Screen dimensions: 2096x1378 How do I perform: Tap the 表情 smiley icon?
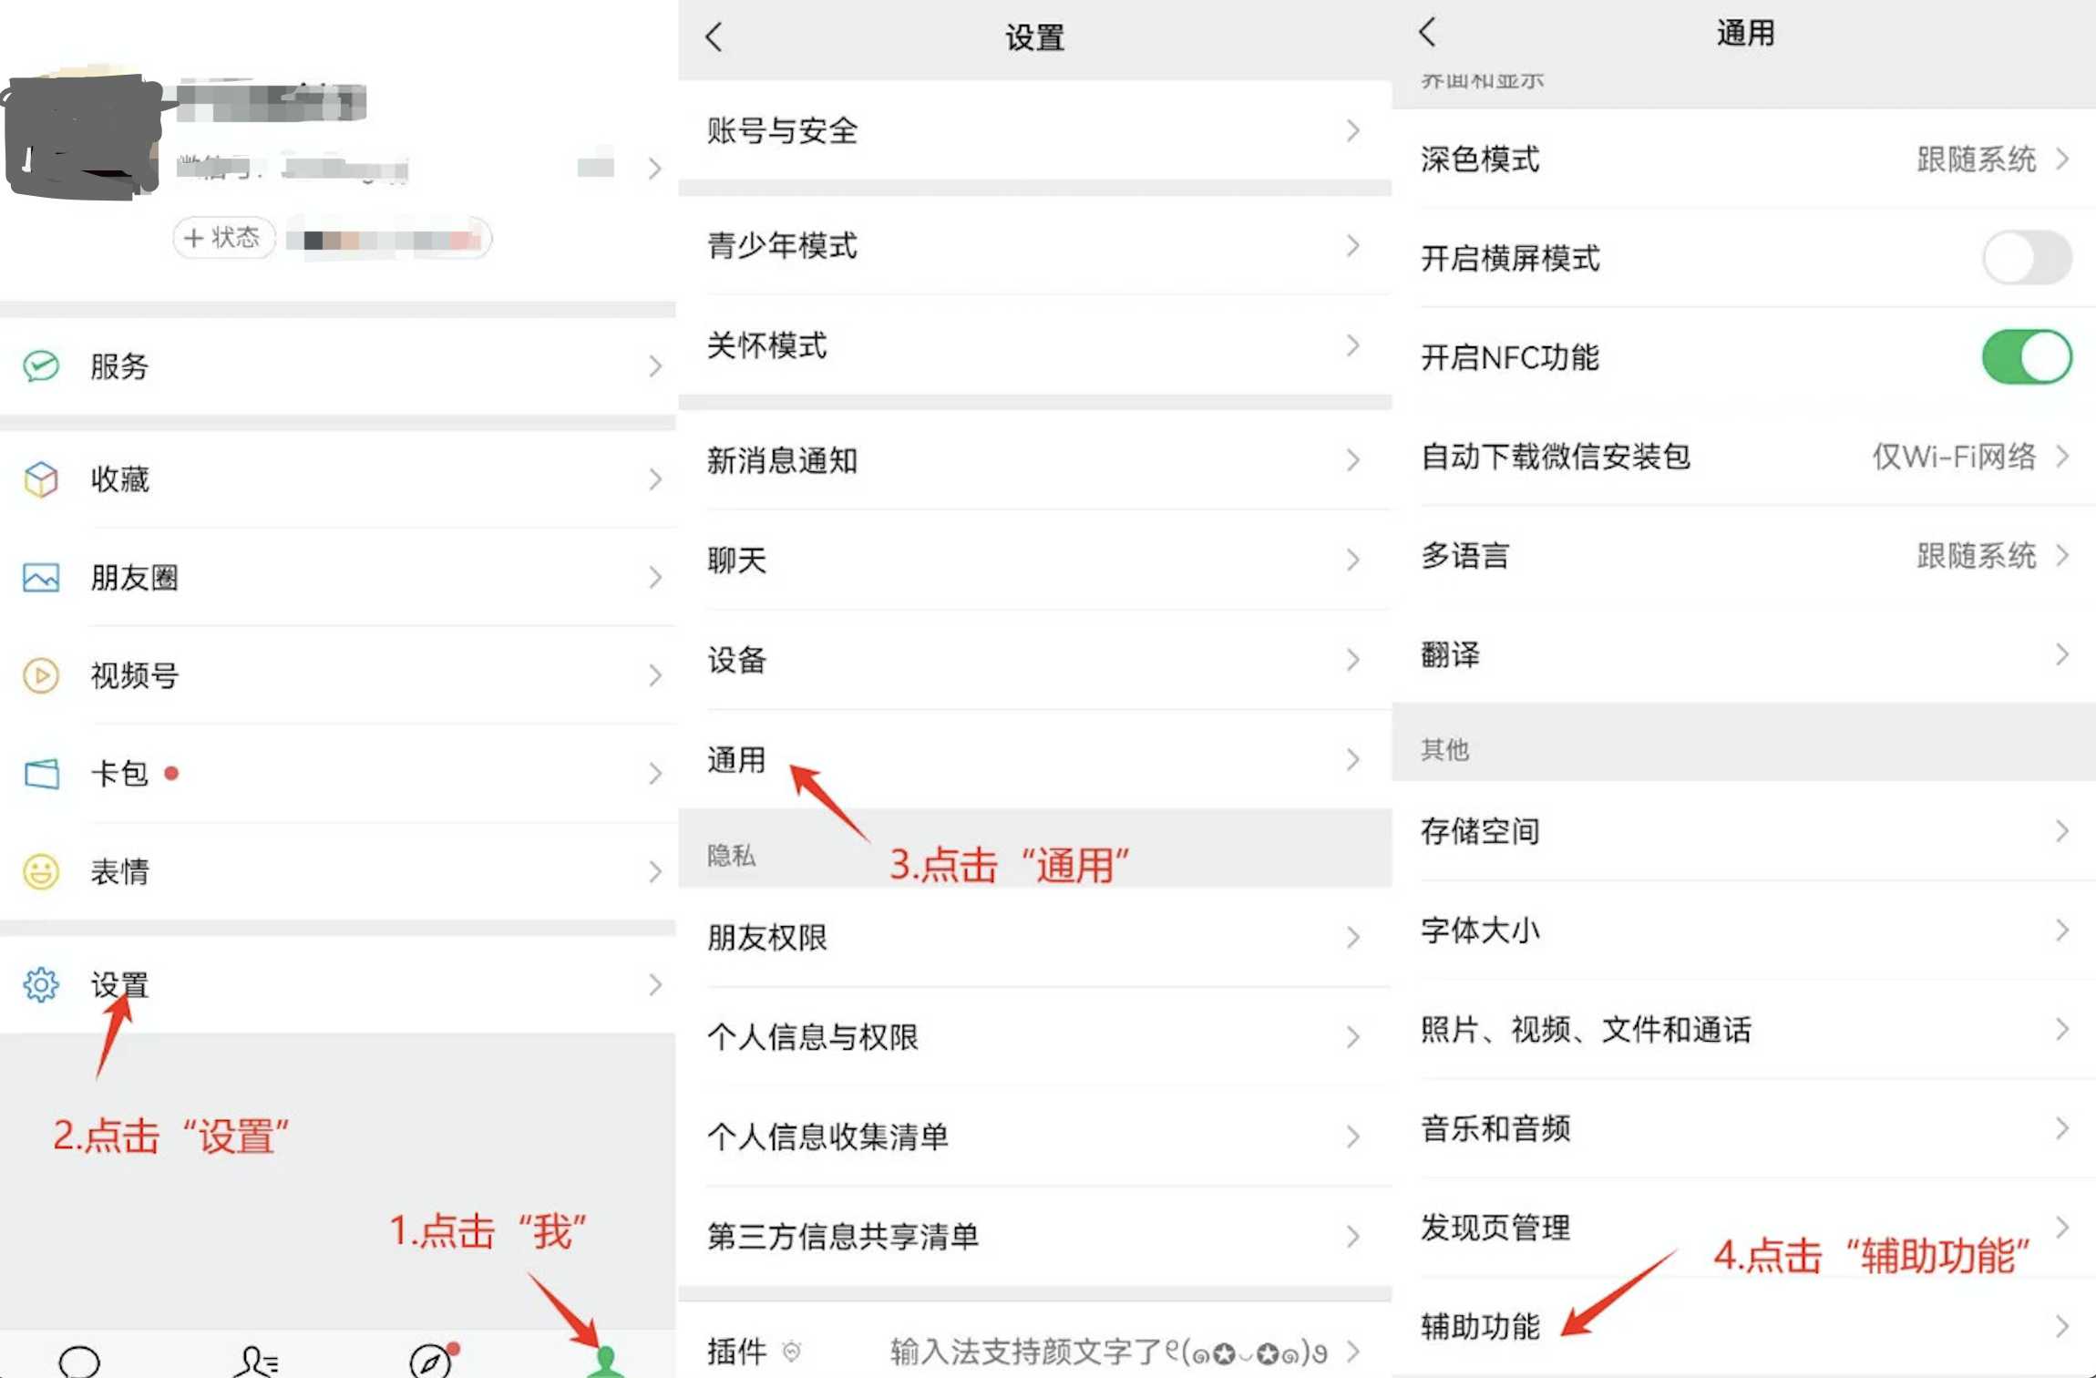[41, 872]
